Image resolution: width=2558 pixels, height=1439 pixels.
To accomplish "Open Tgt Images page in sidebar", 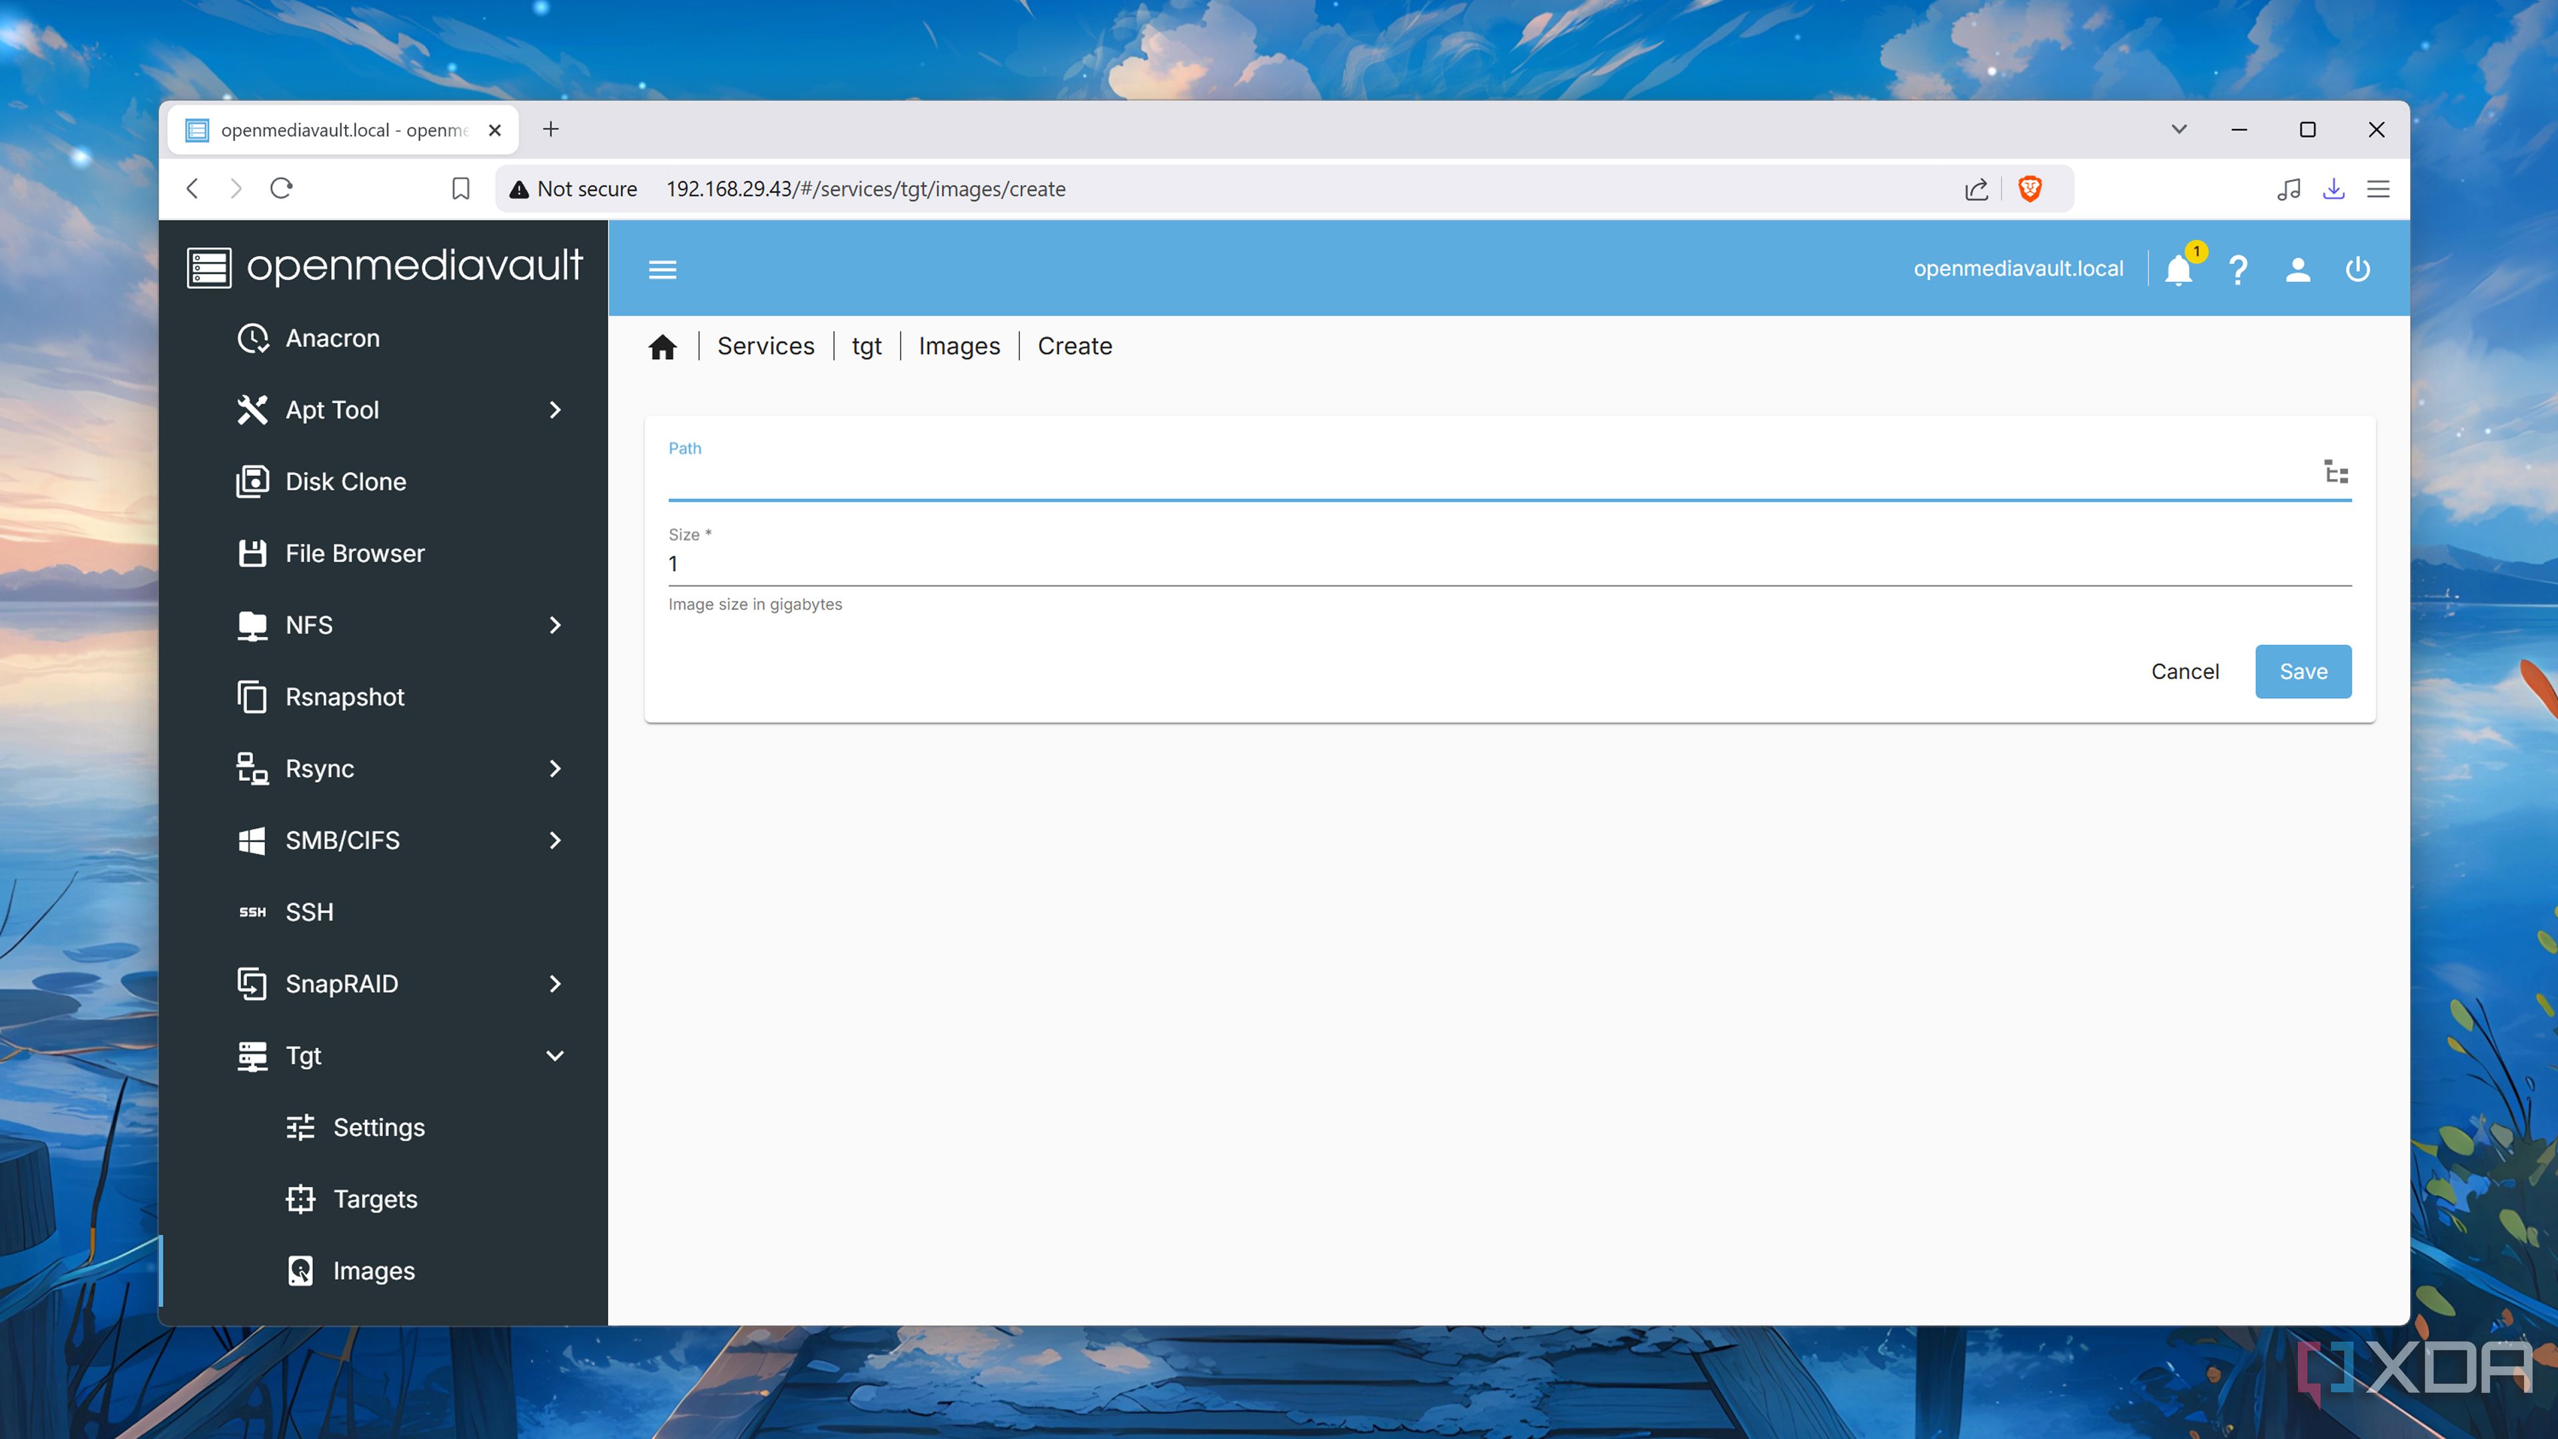I will pyautogui.click(x=383, y=1271).
